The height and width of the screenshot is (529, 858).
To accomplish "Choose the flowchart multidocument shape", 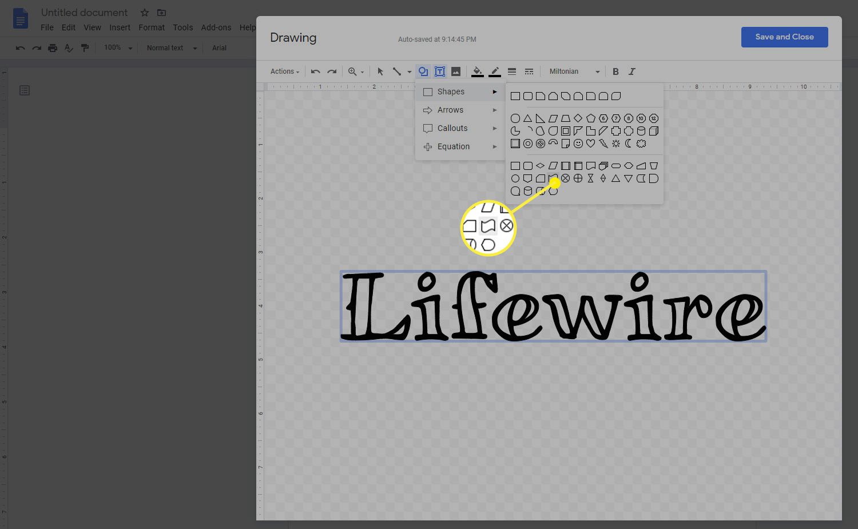I will tap(603, 166).
